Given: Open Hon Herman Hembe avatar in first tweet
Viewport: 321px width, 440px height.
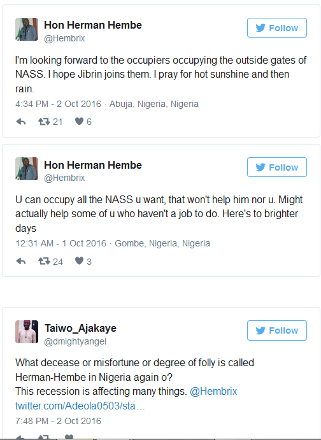Looking at the screenshot, I should 27,29.
